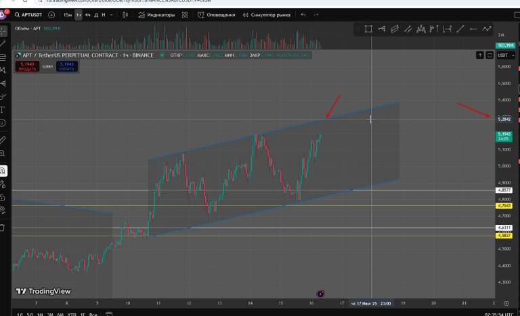Screen dimensions: 520x316
Task: Open the APTUSDT symbol search
Action: click(28, 15)
